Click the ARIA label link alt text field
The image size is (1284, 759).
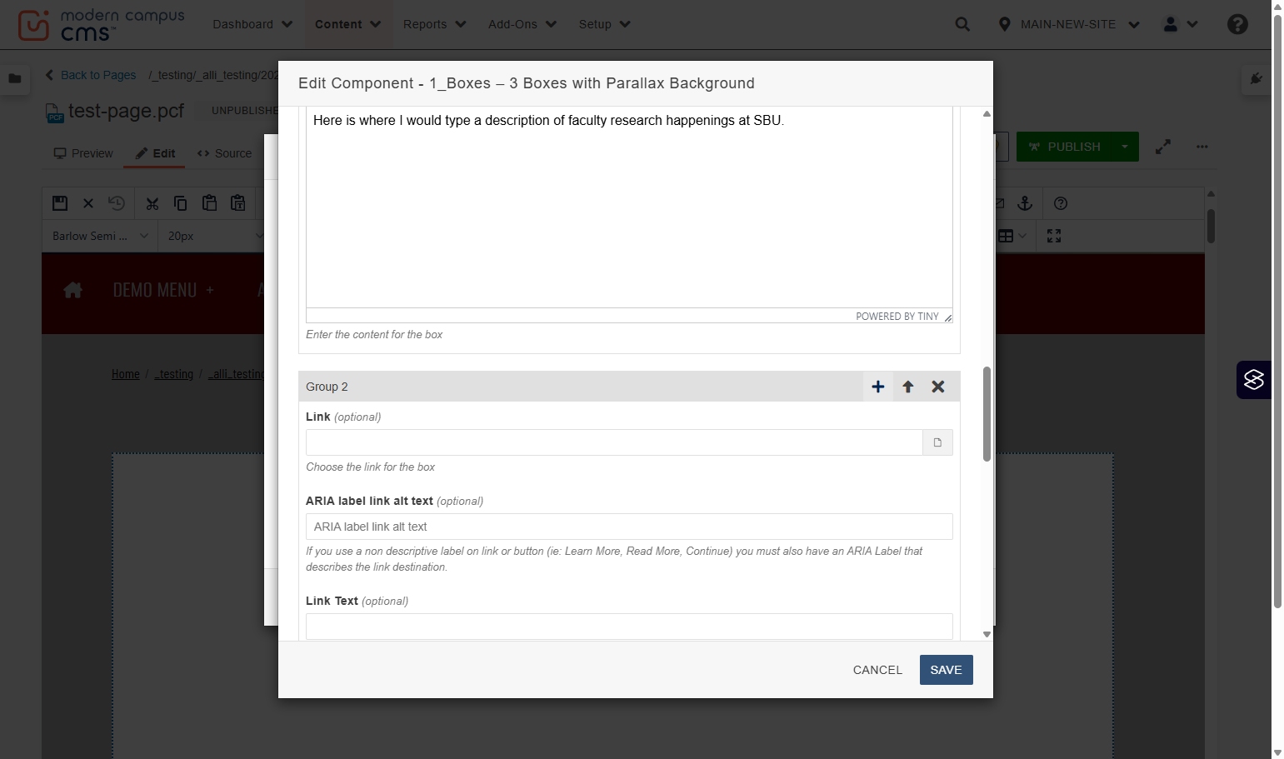tap(629, 527)
